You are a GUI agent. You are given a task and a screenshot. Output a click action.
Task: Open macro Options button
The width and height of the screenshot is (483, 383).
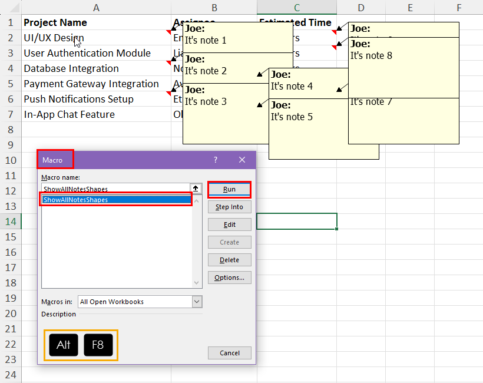pyautogui.click(x=230, y=278)
